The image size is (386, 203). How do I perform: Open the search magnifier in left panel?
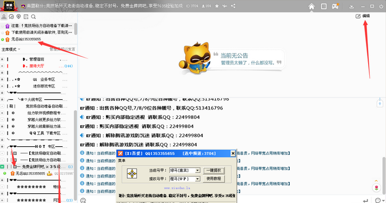(34, 17)
